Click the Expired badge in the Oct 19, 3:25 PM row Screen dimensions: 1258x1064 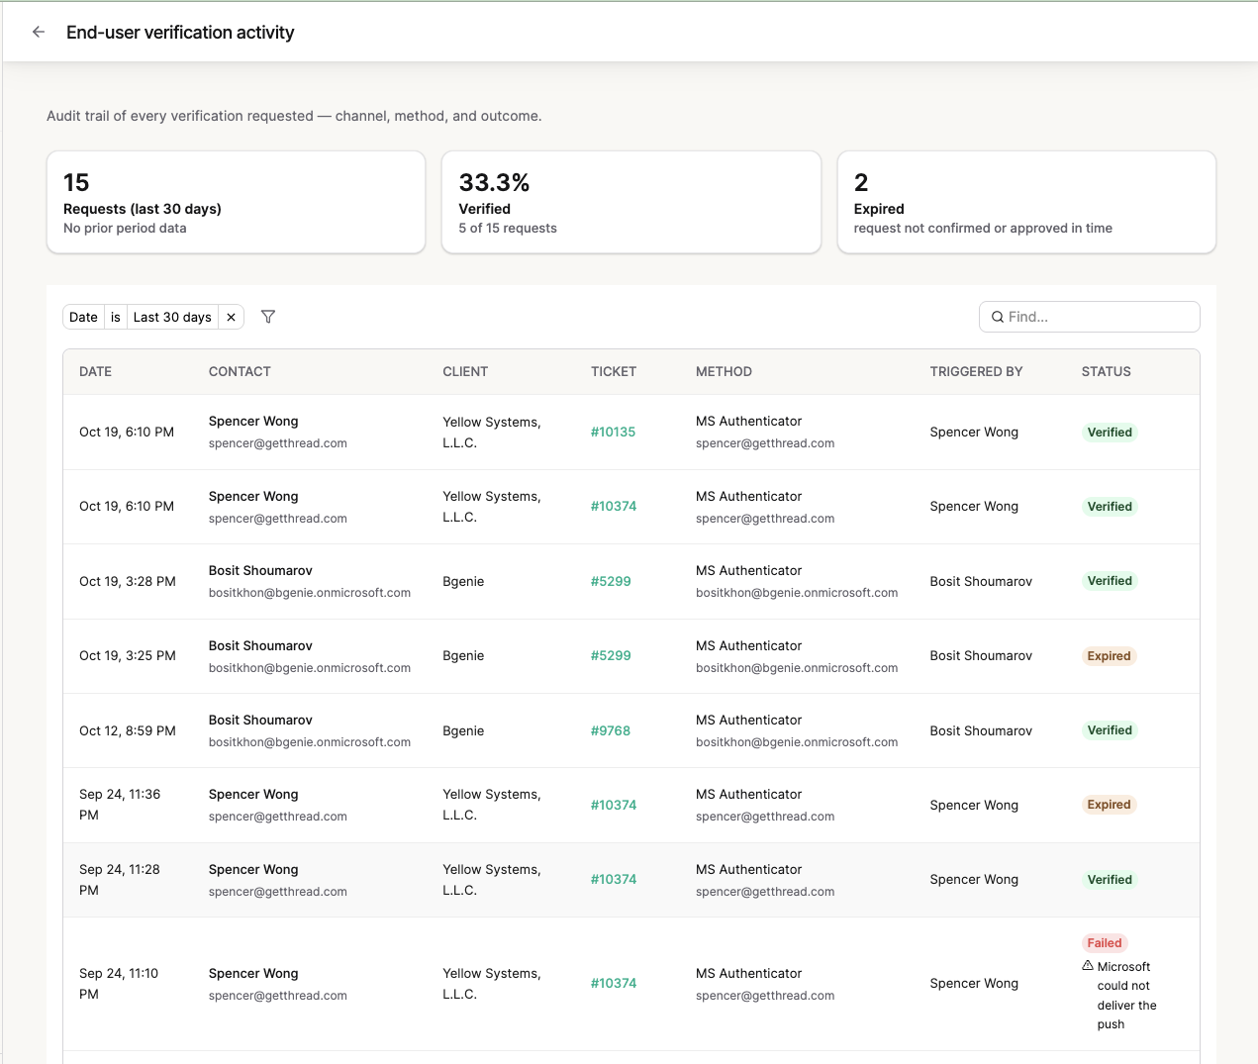(x=1109, y=656)
